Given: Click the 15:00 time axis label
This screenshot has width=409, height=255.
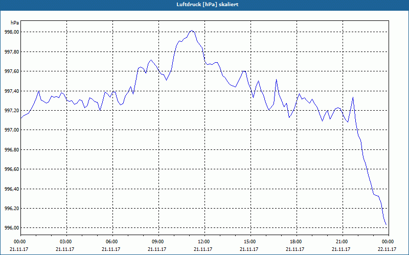Looking at the screenshot, I should (249, 242).
